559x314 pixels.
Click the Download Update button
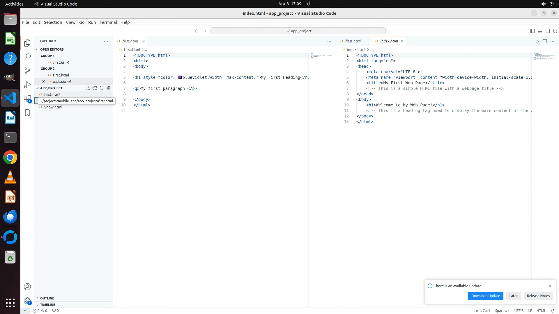tap(485, 296)
